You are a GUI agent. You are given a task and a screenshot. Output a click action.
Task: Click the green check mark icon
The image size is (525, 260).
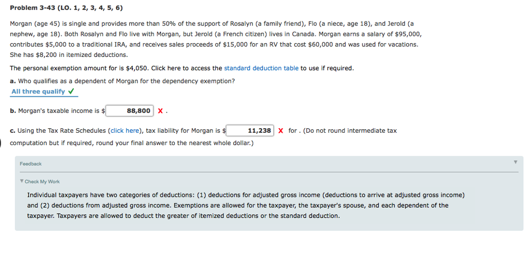[x=71, y=91]
